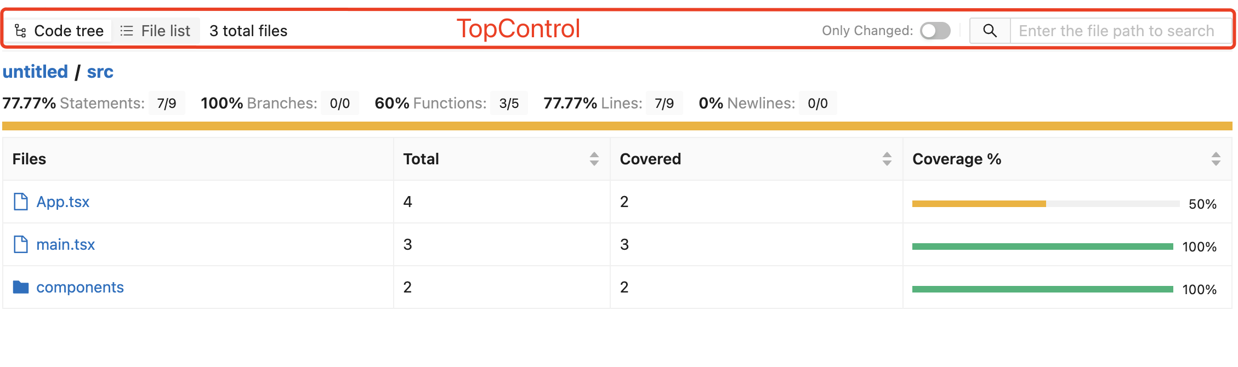This screenshot has width=1238, height=367.
Task: Click the main.tsx file icon
Action: [21, 244]
